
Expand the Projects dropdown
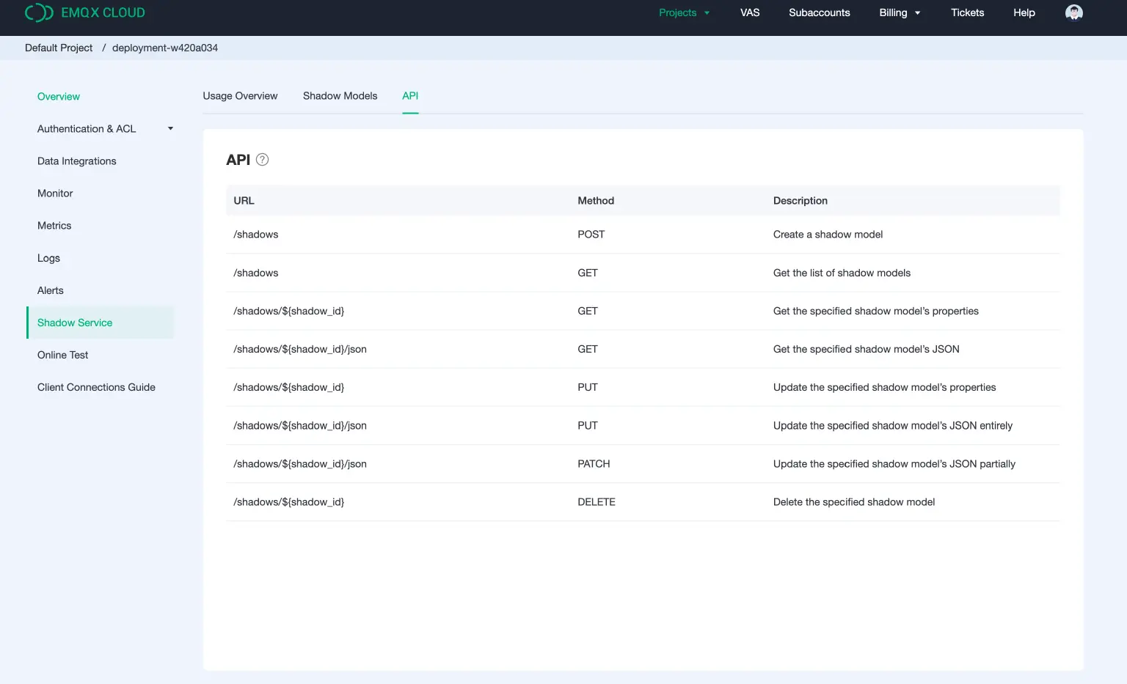coord(683,12)
